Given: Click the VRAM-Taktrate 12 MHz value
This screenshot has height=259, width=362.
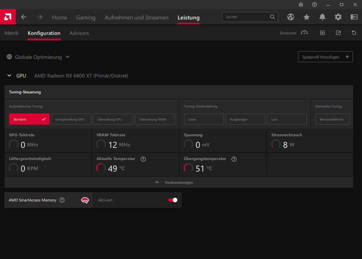Looking at the screenshot, I should pyautogui.click(x=119, y=145).
